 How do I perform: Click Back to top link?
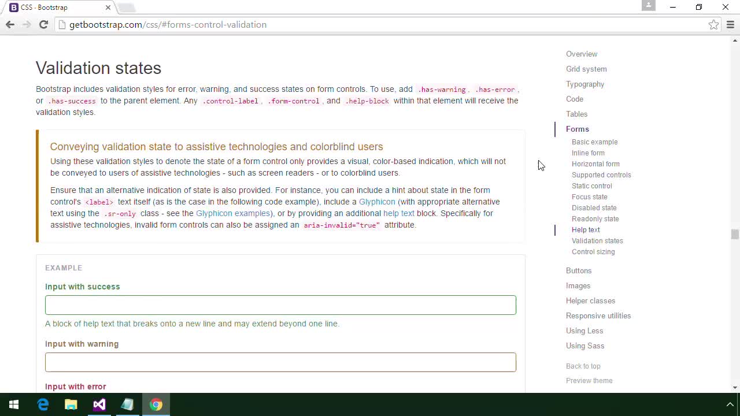click(583, 366)
